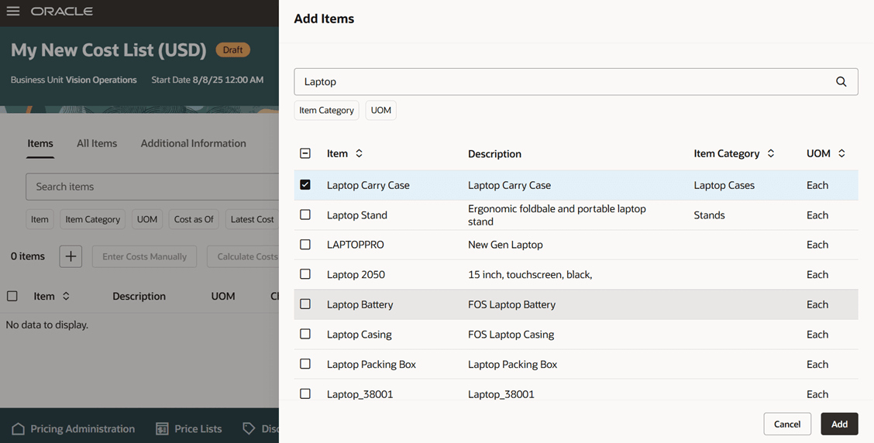Switch to the Additional Information tab

(x=194, y=143)
